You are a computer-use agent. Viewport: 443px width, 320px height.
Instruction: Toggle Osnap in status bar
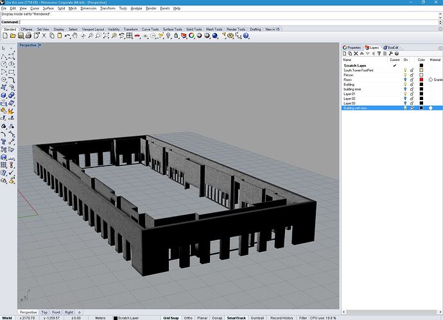[217, 318]
